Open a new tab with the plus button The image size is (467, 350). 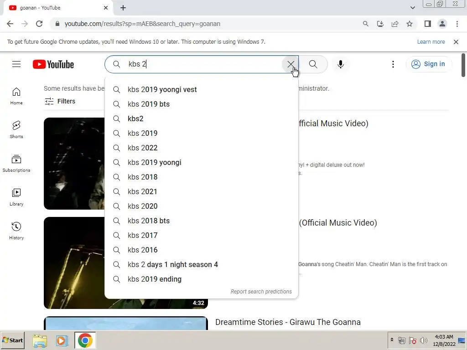123,8
